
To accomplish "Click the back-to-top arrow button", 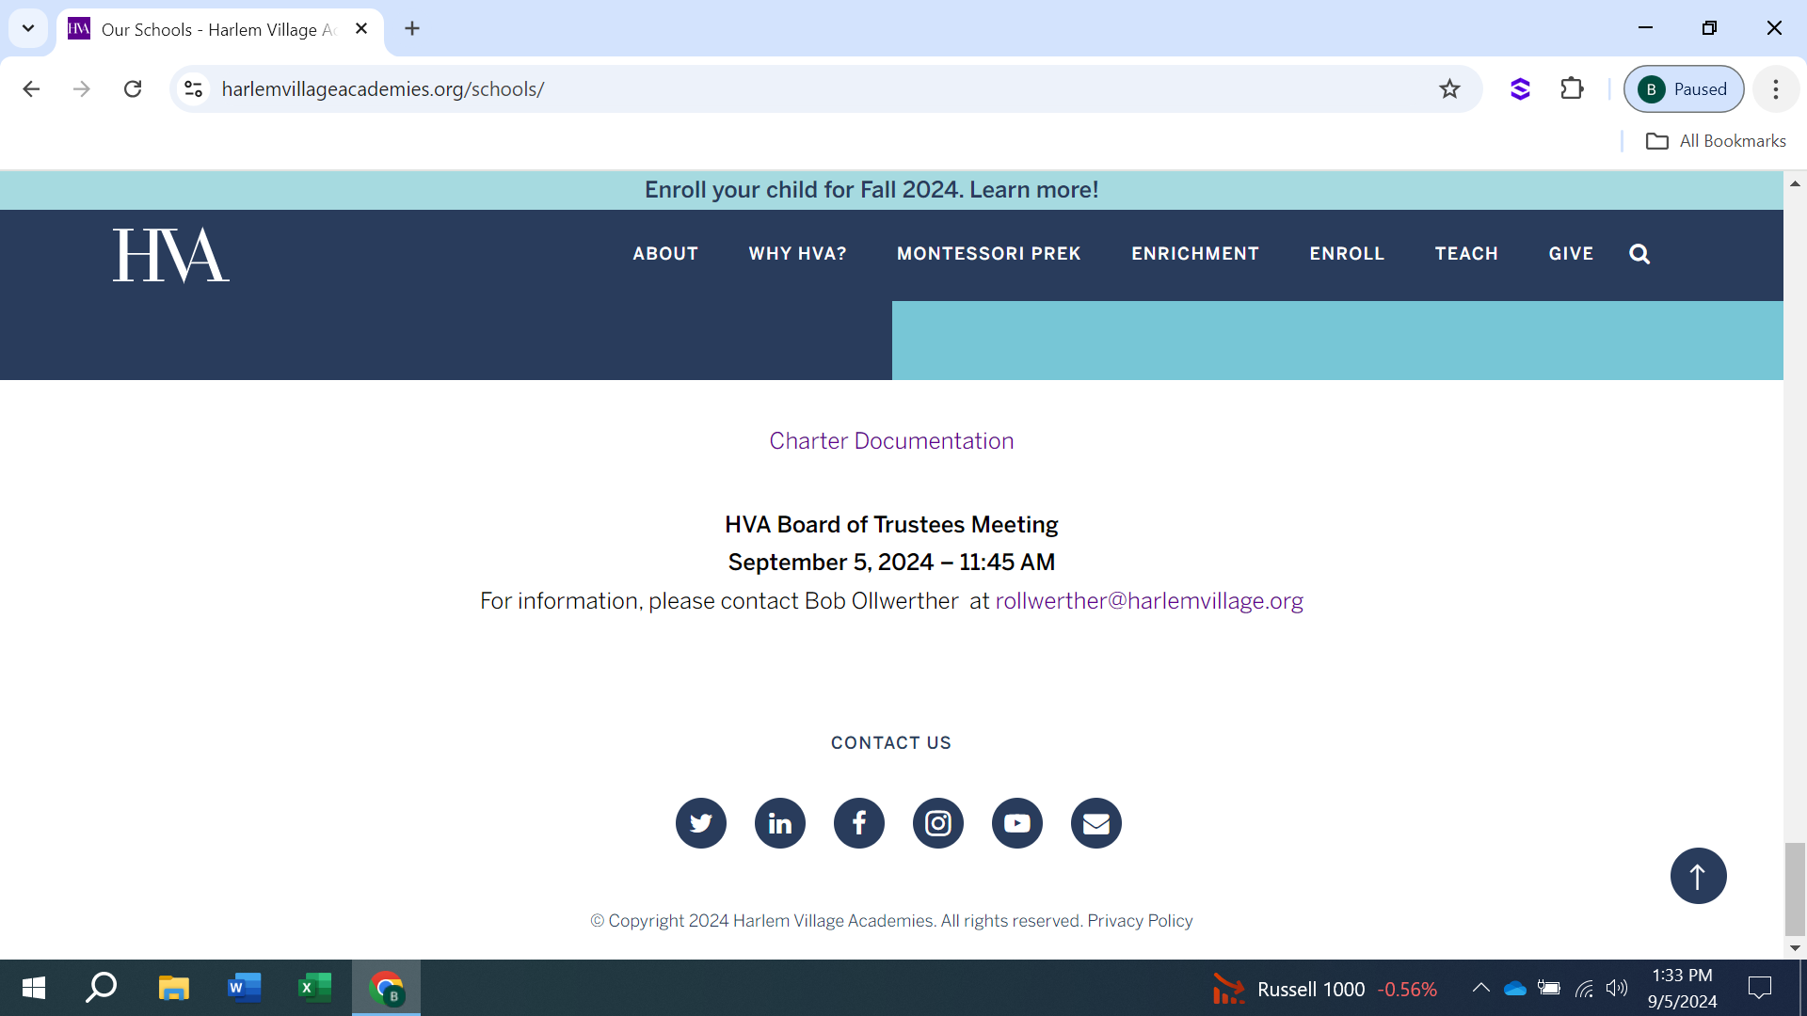I will pos(1698,876).
